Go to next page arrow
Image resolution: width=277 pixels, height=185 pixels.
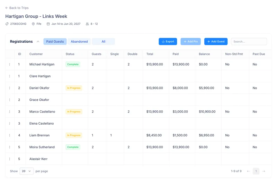(264, 171)
